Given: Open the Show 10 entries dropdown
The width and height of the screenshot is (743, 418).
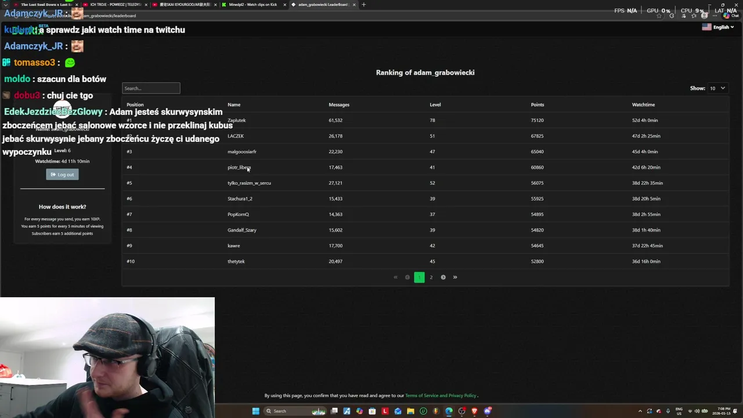Looking at the screenshot, I should point(718,88).
